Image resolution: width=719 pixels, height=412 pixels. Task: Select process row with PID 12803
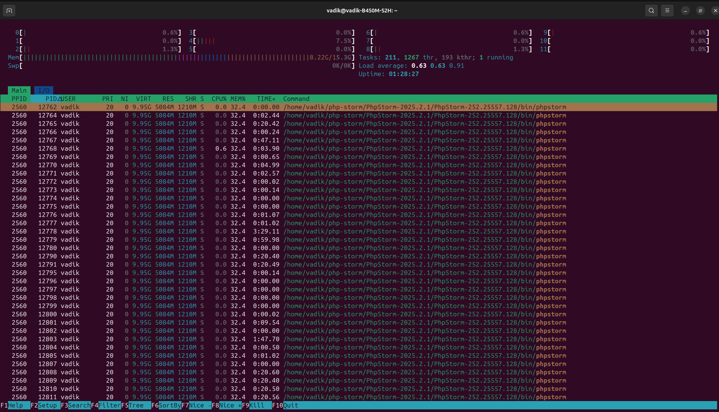359,339
